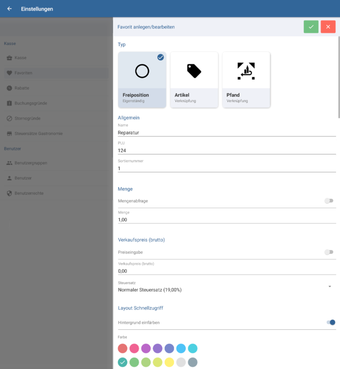Open Stornogründe settings entry
The image size is (340, 369).
27,118
